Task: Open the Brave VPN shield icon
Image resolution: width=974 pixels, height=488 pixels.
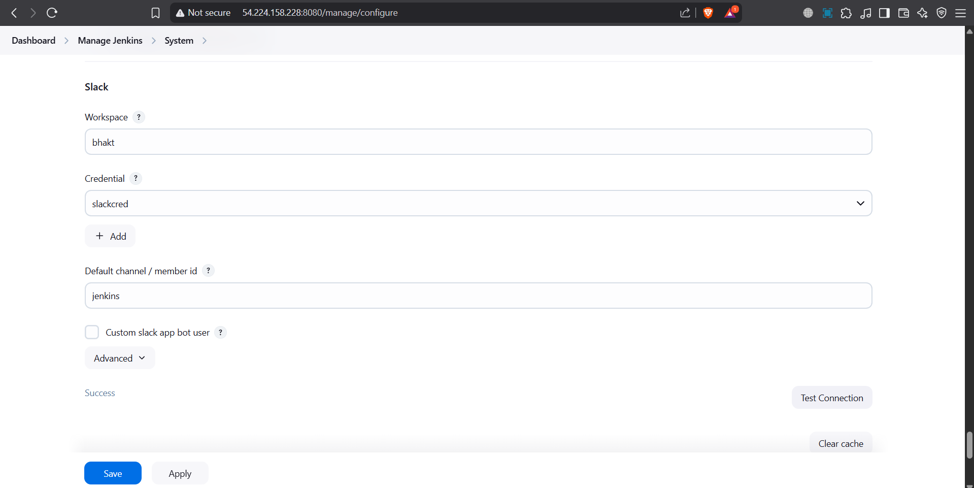Action: pyautogui.click(x=942, y=13)
